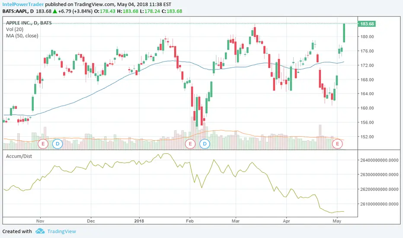403x238 pixels.
Task: Select the MA (50, close) indicator label
Action: pyautogui.click(x=22, y=36)
